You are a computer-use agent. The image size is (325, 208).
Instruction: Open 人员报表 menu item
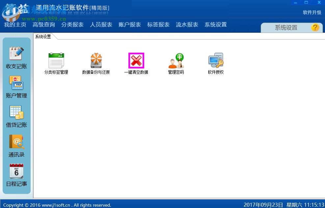pyautogui.click(x=101, y=25)
